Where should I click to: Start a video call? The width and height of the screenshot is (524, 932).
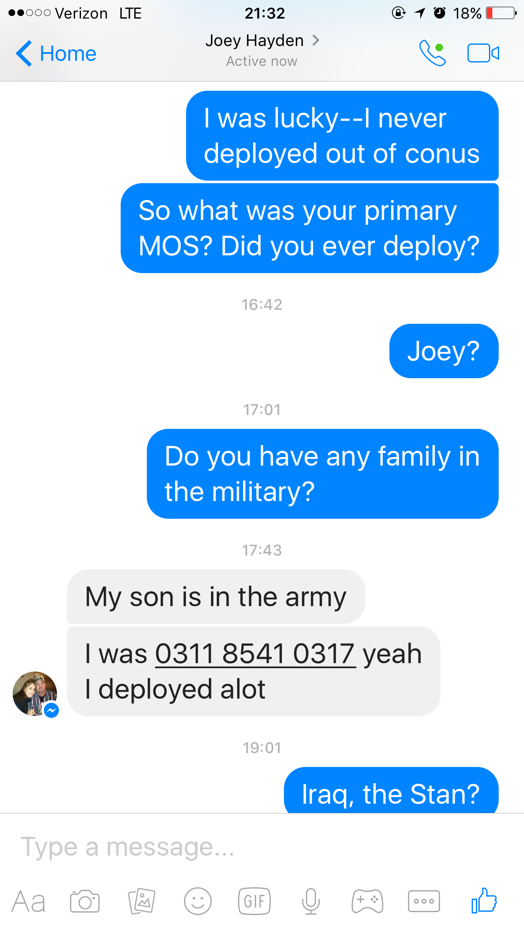(483, 53)
